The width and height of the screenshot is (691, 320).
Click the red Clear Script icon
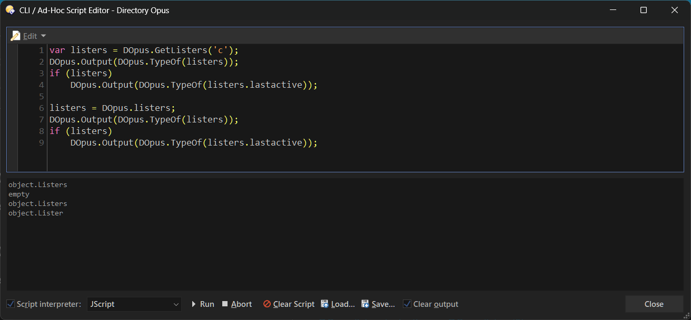267,304
